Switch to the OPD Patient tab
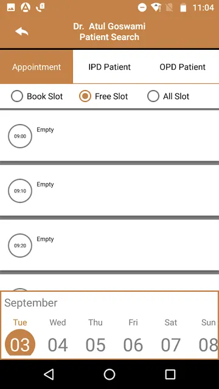Viewport: 219px width, 389px height. point(182,67)
